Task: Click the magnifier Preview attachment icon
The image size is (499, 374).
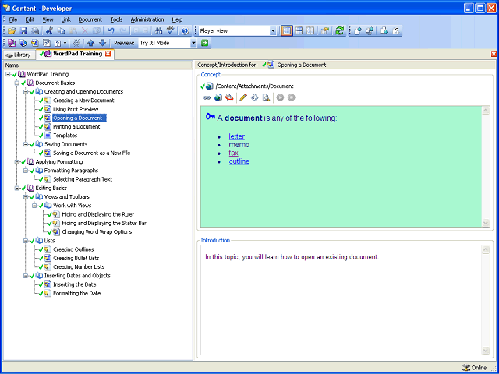Action: point(266,97)
